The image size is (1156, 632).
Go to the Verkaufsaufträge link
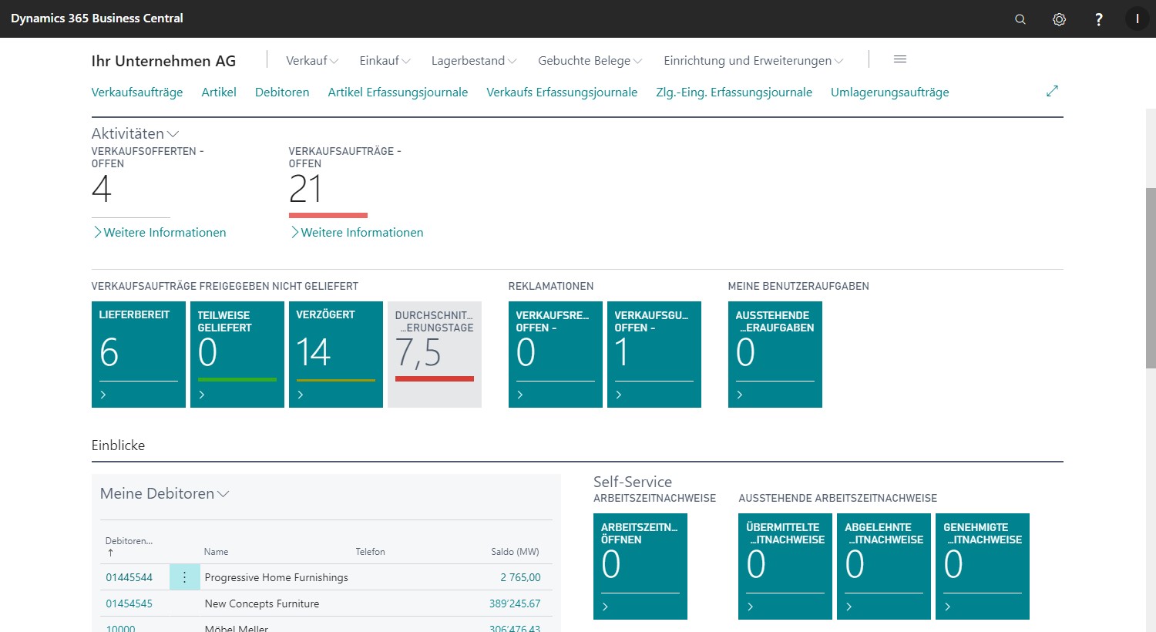[x=137, y=92]
